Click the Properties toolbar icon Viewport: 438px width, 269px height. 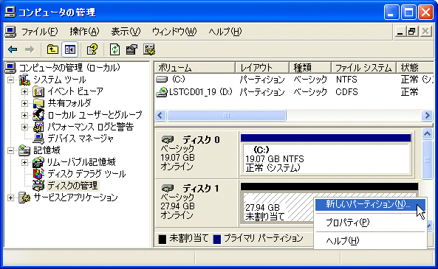131,49
